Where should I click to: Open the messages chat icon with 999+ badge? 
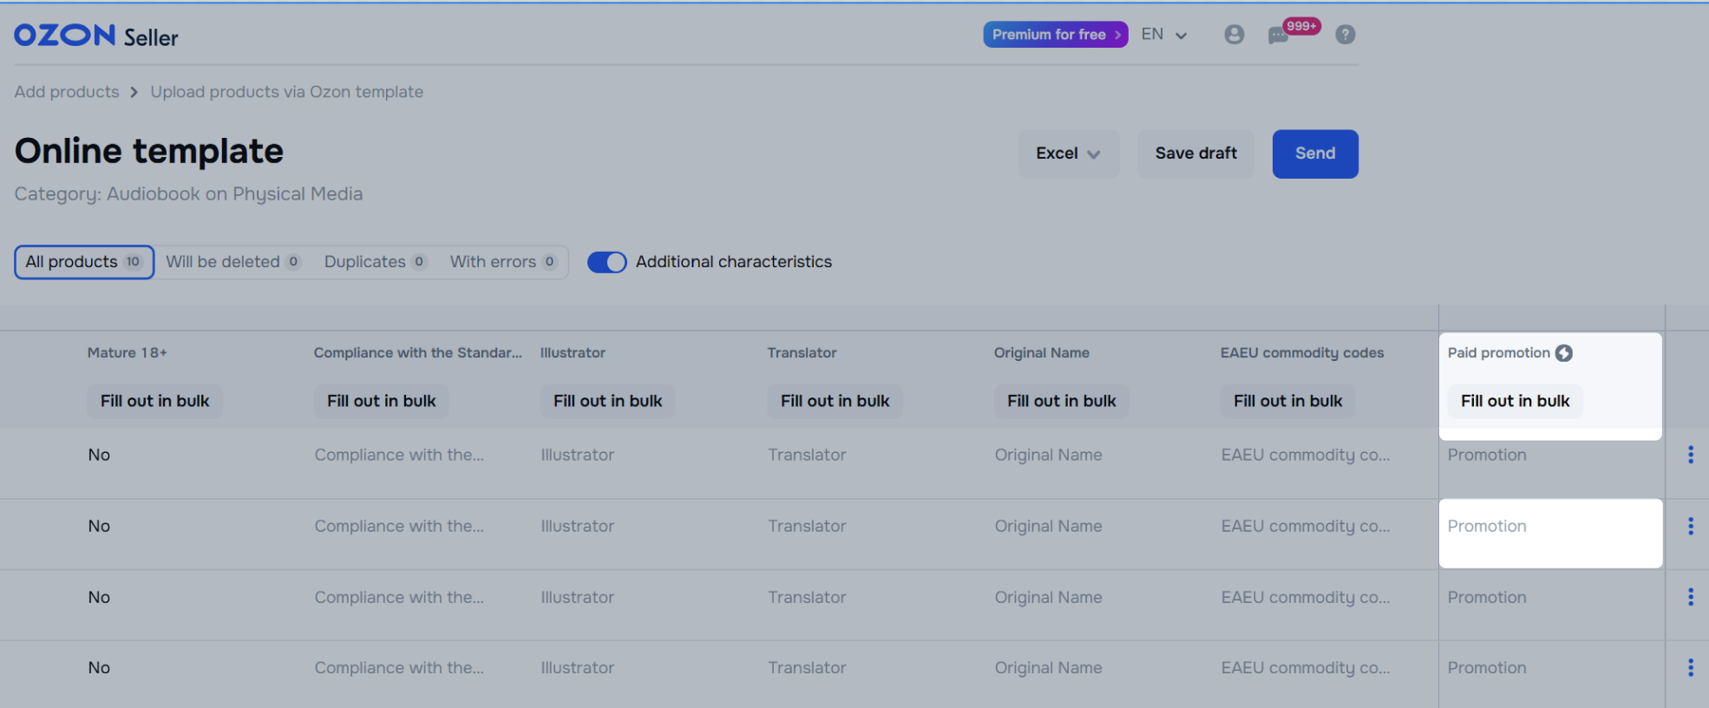pyautogui.click(x=1278, y=36)
